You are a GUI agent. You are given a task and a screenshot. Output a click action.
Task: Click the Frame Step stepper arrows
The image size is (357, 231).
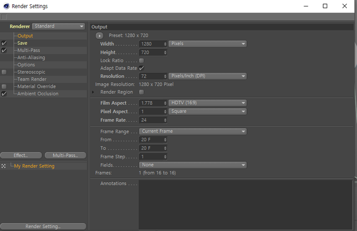click(x=165, y=157)
